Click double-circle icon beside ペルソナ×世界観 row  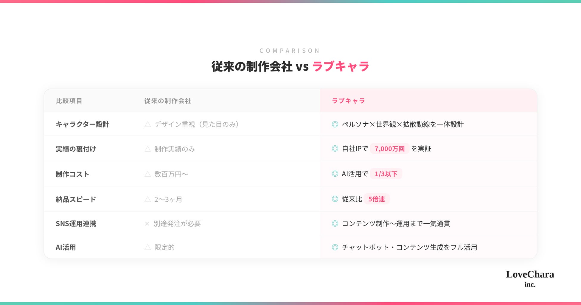(x=335, y=124)
